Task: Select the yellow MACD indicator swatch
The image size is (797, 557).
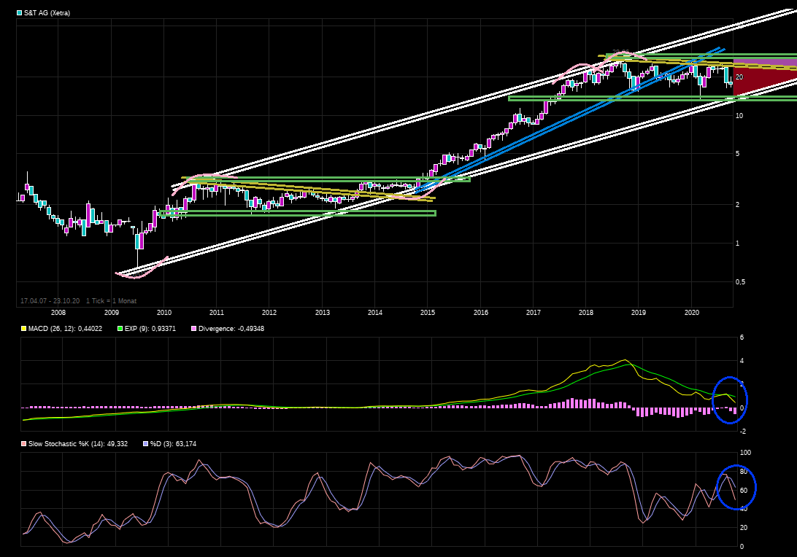Action: (23, 329)
